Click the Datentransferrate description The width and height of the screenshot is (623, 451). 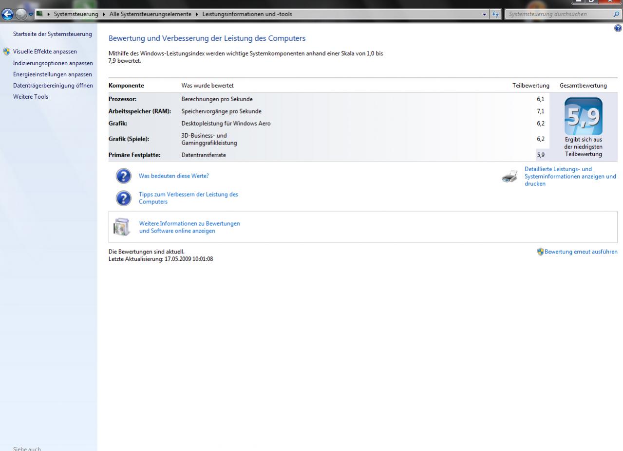(204, 155)
